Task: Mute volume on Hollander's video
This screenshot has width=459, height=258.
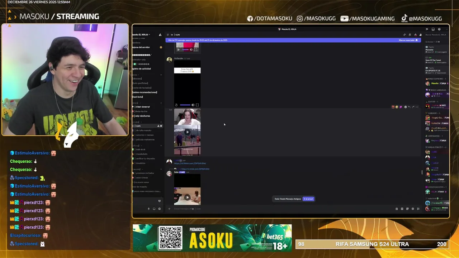Action: click(x=193, y=105)
